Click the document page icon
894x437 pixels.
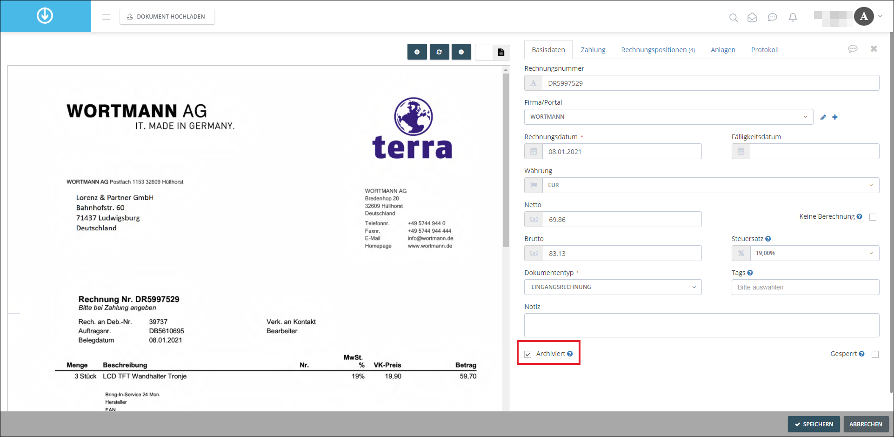[x=501, y=52]
